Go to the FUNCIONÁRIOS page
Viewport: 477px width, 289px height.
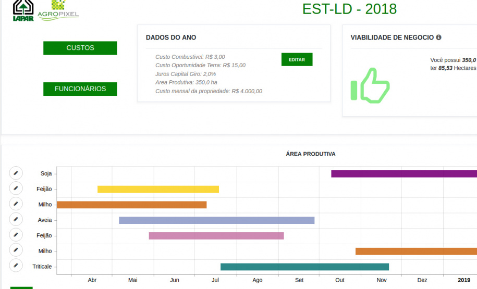(x=80, y=89)
